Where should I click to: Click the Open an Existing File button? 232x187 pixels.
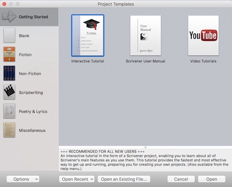(x=124, y=179)
